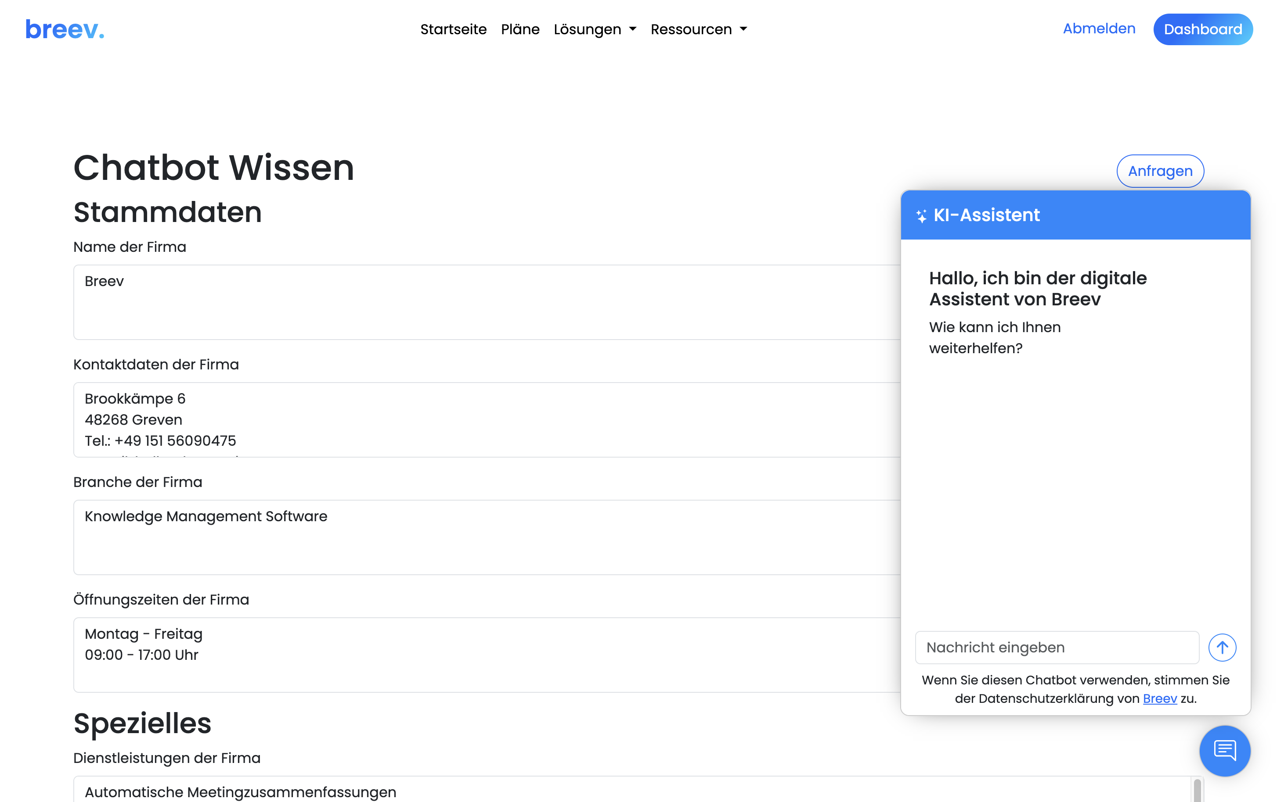The width and height of the screenshot is (1277, 802).
Task: Click the Abmelden link
Action: pos(1099,29)
